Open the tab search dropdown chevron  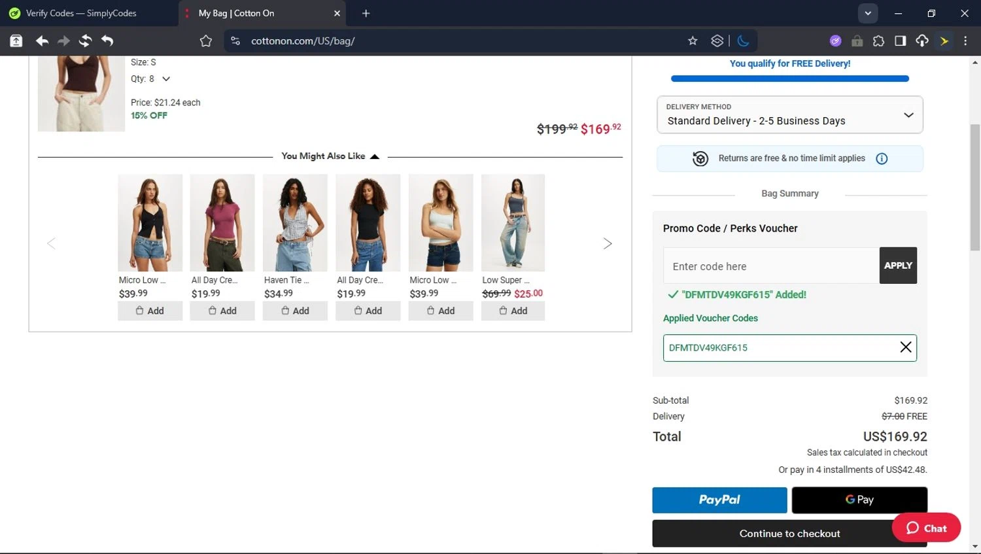click(x=868, y=13)
